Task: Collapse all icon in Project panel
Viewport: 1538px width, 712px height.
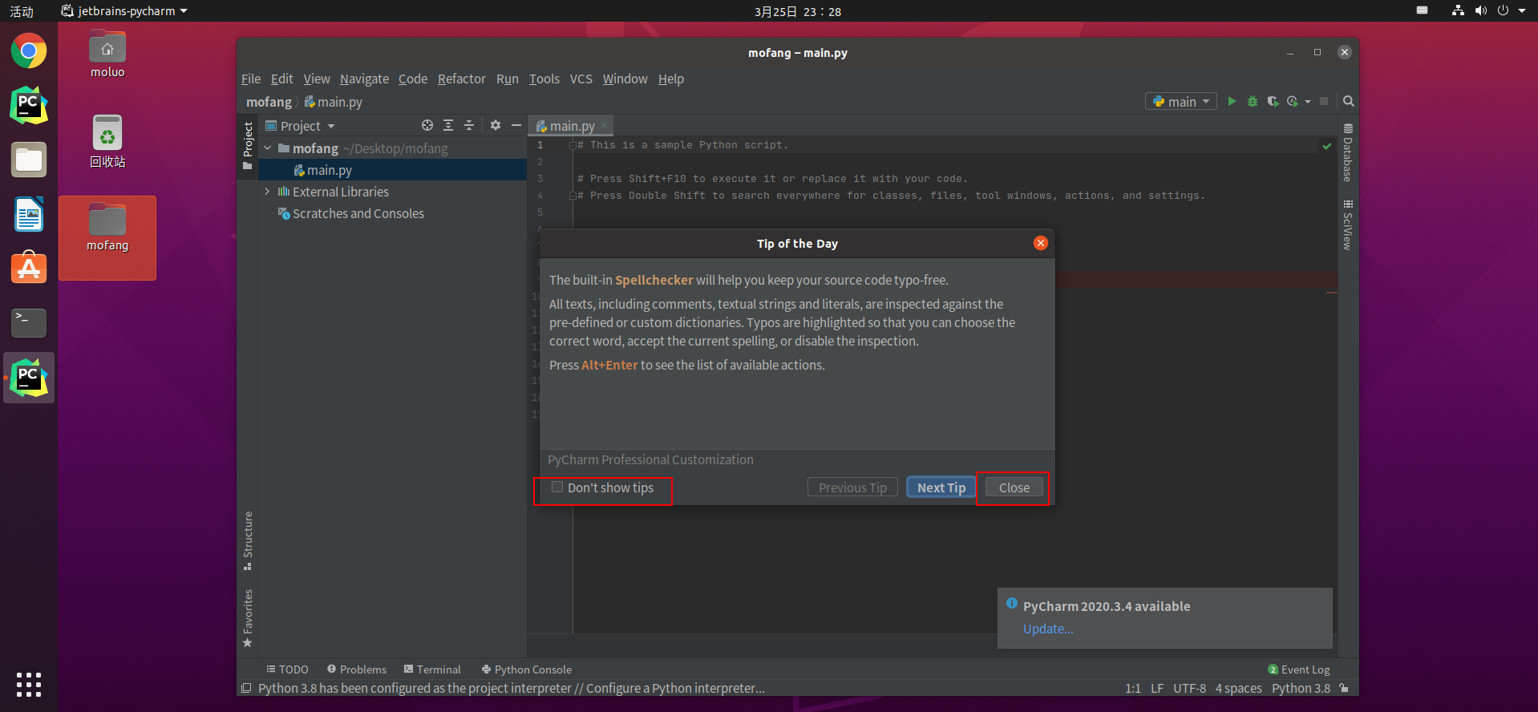Action: (x=469, y=125)
